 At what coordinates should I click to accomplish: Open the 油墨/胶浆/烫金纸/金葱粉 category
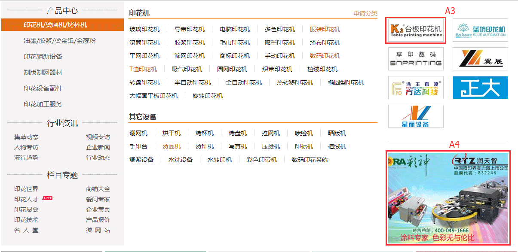[59, 41]
